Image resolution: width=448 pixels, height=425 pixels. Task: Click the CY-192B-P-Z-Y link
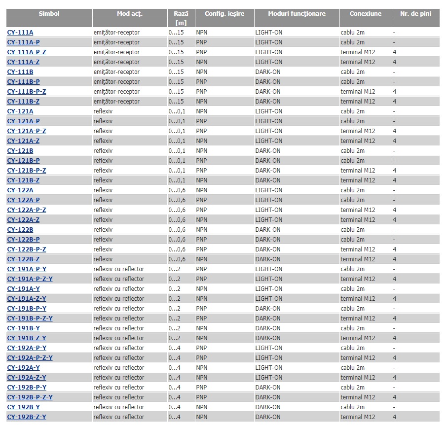coord(30,397)
